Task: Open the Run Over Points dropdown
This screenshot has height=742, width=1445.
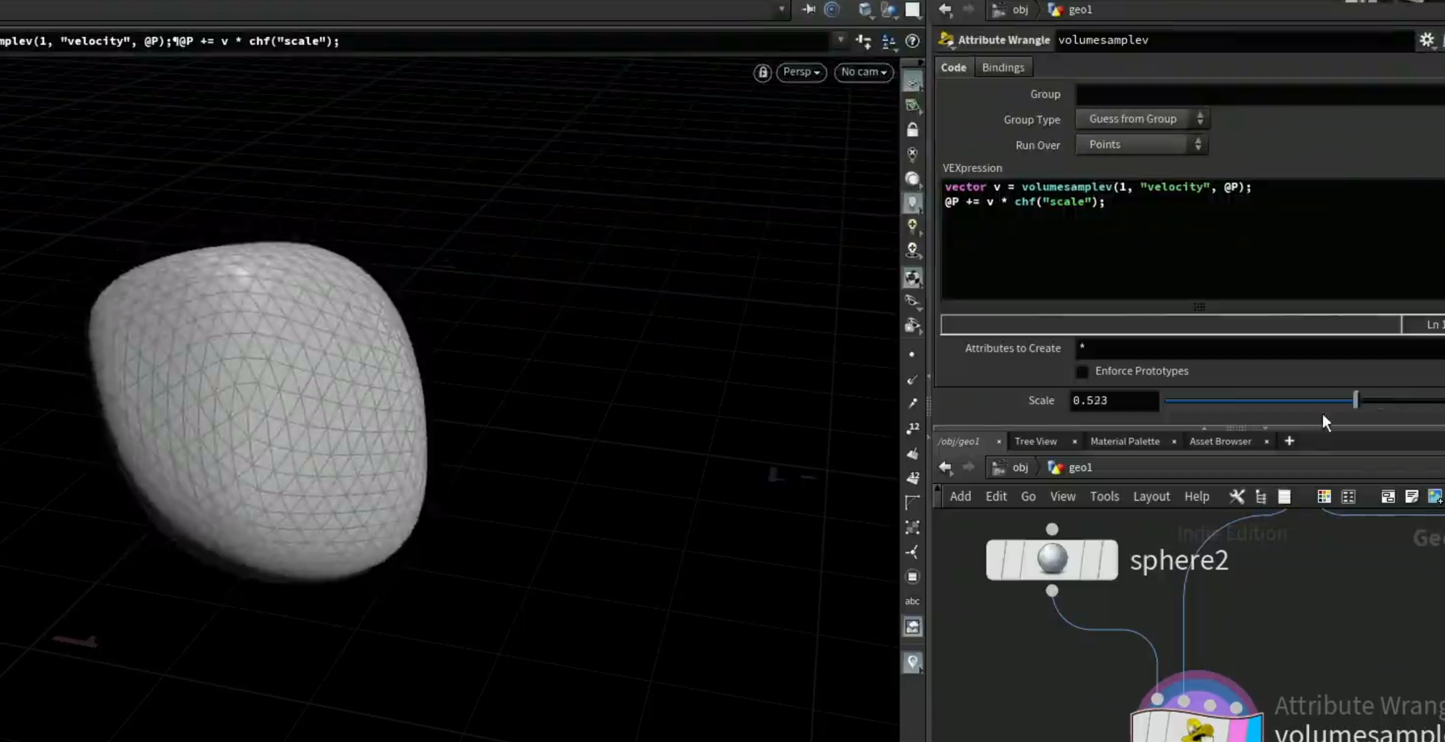Action: coord(1141,145)
